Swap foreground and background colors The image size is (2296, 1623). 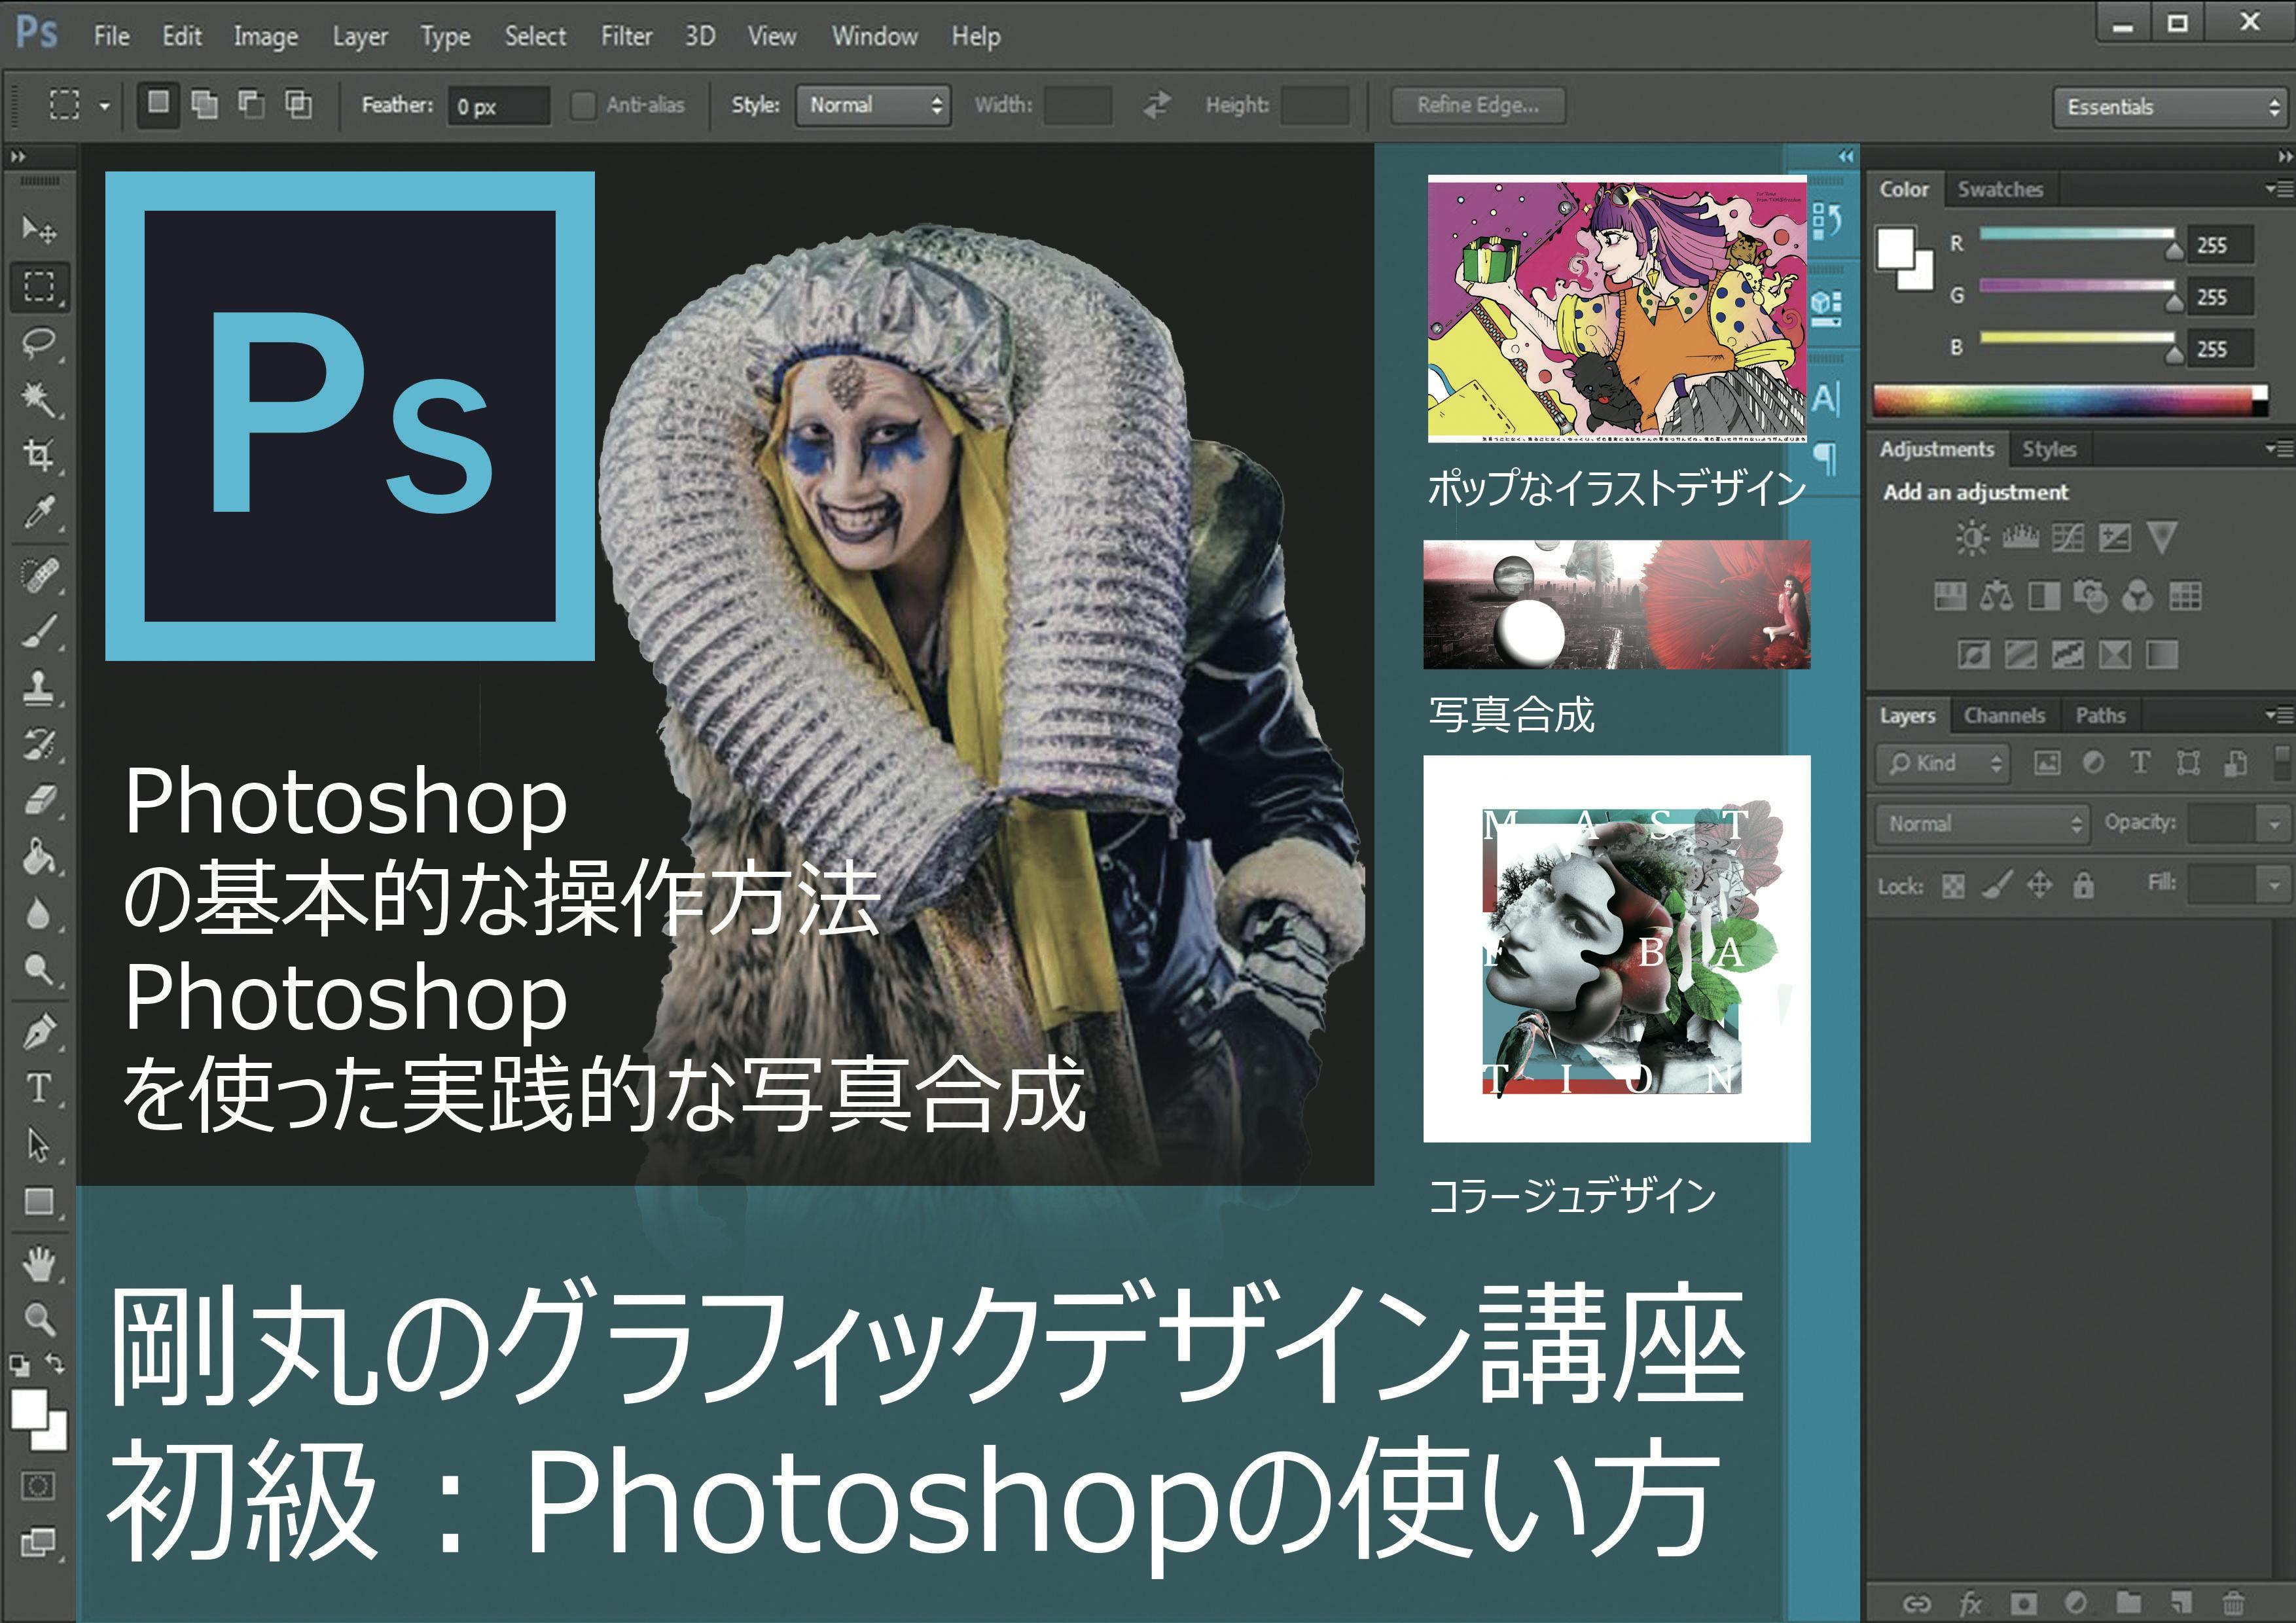(x=56, y=1363)
